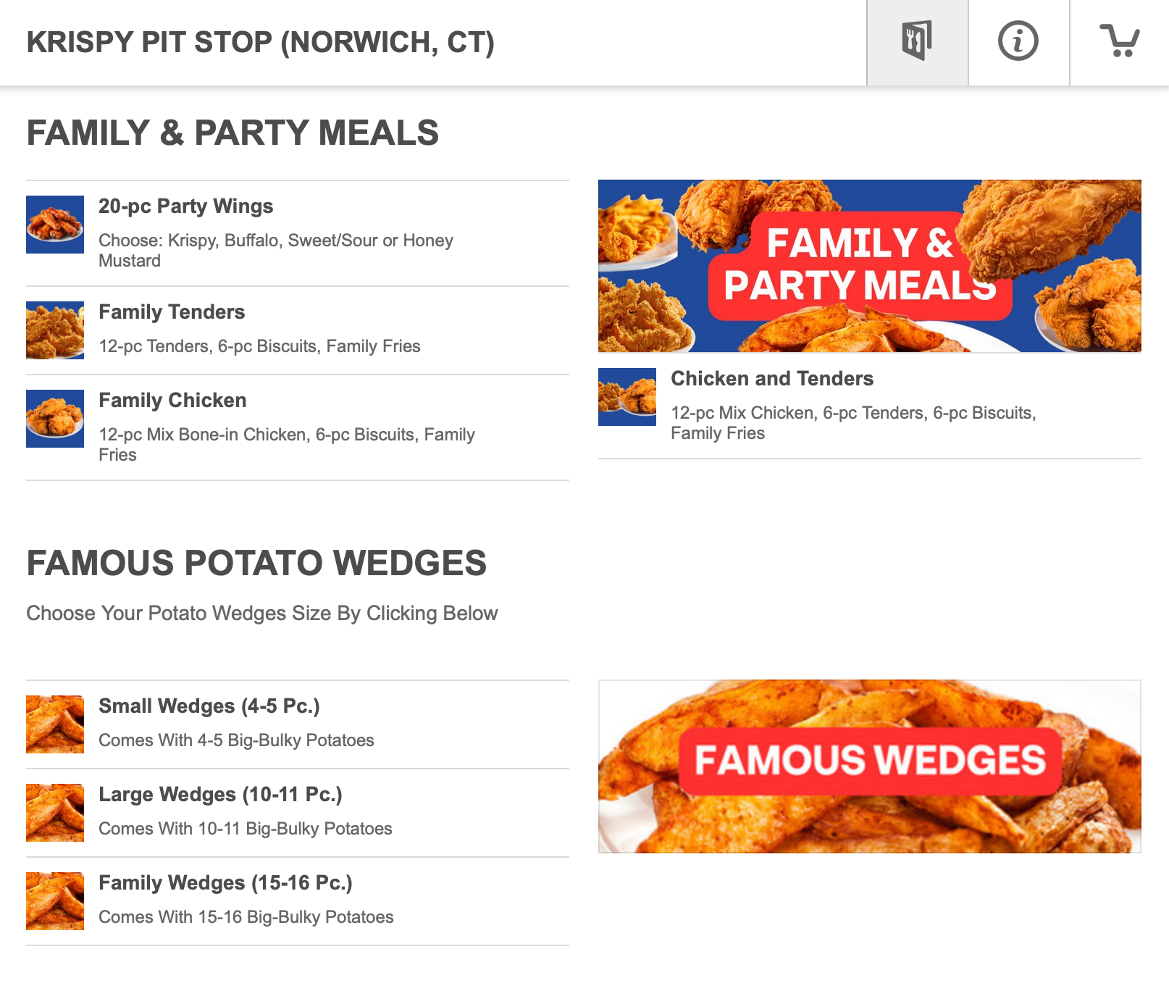This screenshot has width=1169, height=991.
Task: Click the restaurant info icon
Action: (x=1018, y=41)
